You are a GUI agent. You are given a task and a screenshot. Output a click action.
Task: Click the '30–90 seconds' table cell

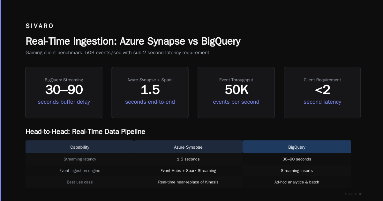pyautogui.click(x=297, y=159)
